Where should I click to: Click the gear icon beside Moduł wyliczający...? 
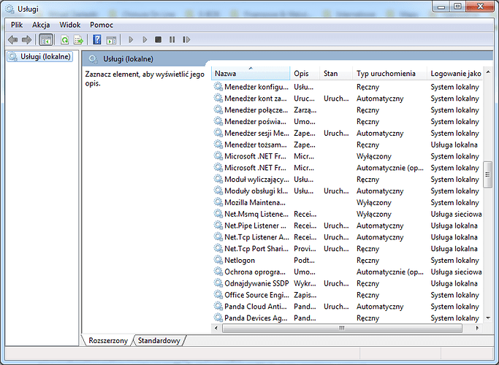tap(218, 179)
